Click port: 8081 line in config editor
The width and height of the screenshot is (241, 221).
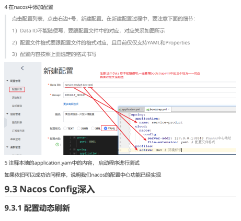pos(87,142)
